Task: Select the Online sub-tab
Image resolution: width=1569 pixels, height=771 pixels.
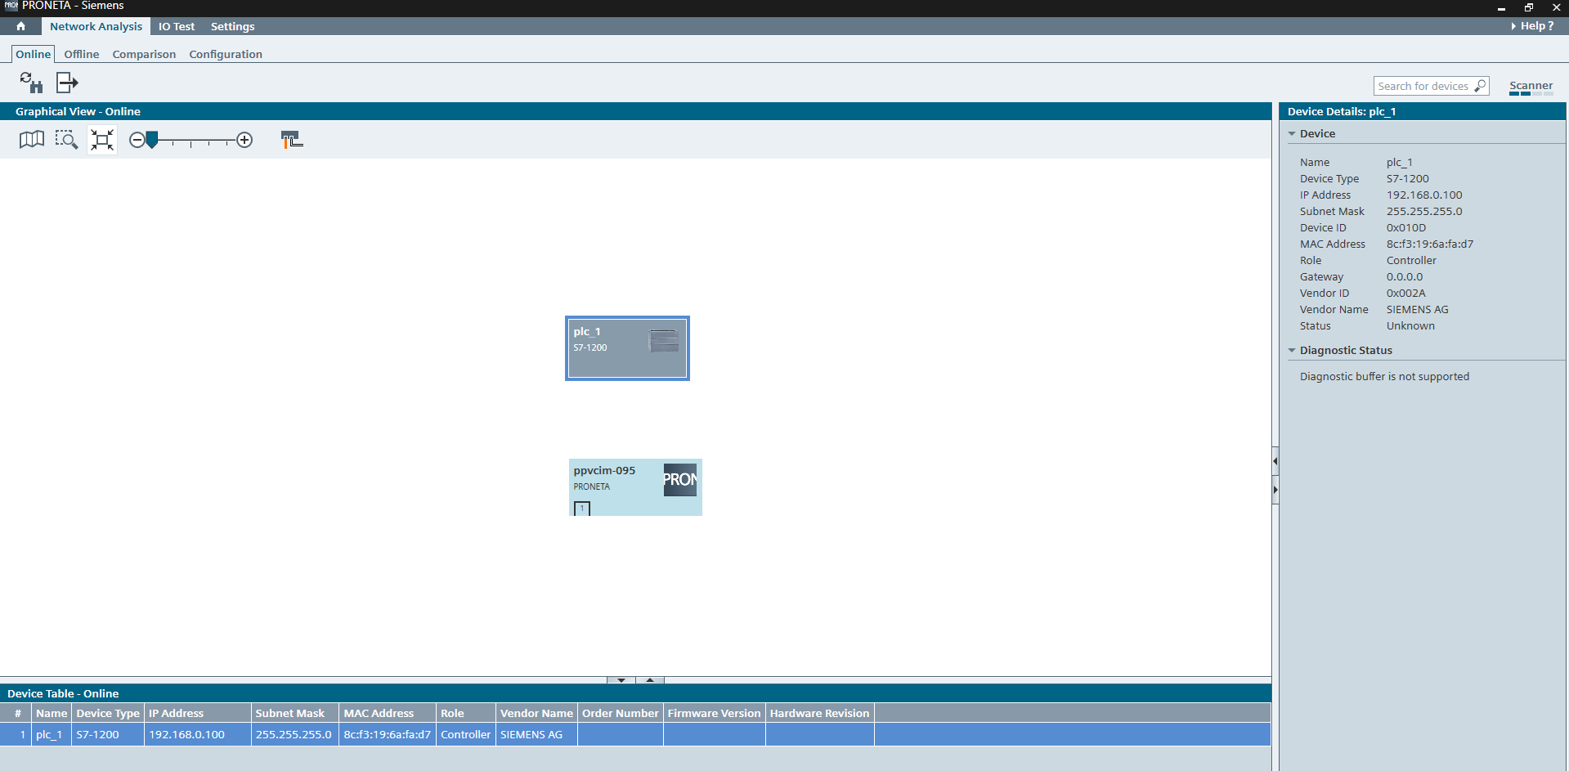Action: point(34,54)
